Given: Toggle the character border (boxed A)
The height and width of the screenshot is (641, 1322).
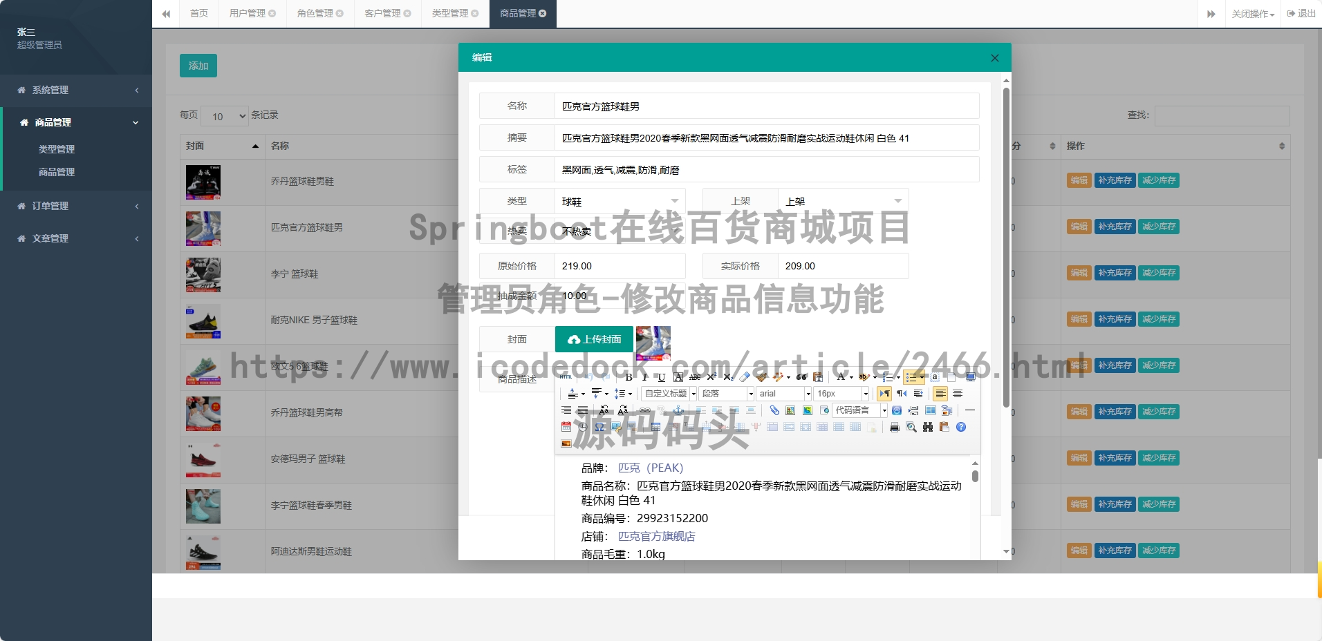Looking at the screenshot, I should [x=678, y=377].
